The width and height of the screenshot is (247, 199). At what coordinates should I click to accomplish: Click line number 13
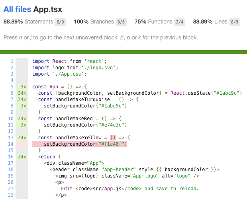[11, 138]
